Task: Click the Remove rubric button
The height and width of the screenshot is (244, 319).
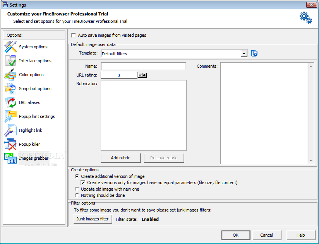Action: pyautogui.click(x=164, y=158)
